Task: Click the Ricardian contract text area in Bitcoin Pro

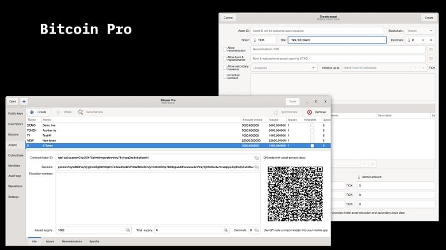Action: (158, 198)
